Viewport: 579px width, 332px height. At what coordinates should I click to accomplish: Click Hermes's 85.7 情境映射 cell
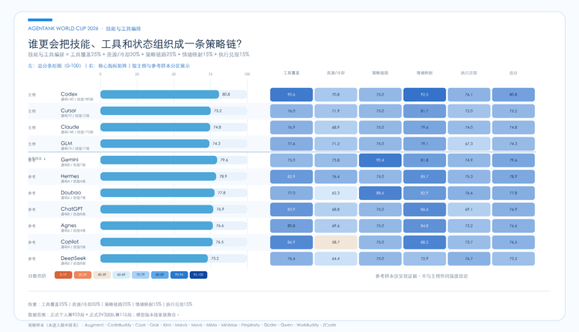tap(425, 177)
